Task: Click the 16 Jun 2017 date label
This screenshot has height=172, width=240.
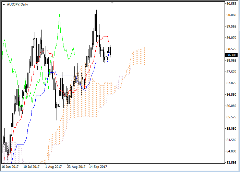Action: (x=10, y=167)
